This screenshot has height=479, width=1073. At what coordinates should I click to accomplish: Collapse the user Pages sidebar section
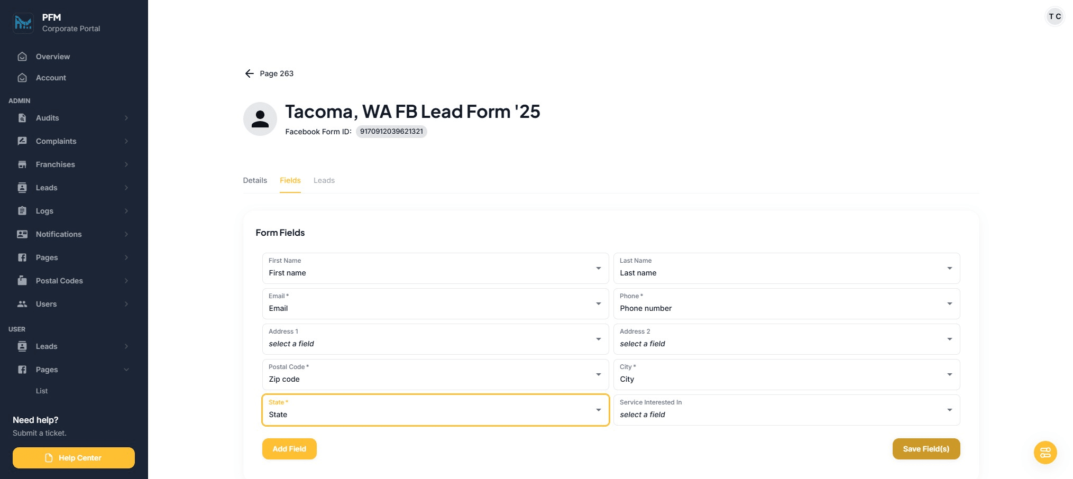point(126,370)
